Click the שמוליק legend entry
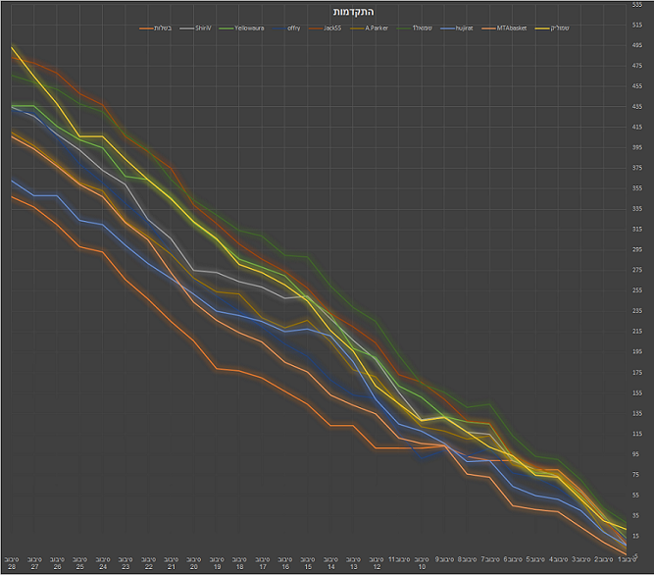This screenshot has height=575, width=654. [552, 28]
